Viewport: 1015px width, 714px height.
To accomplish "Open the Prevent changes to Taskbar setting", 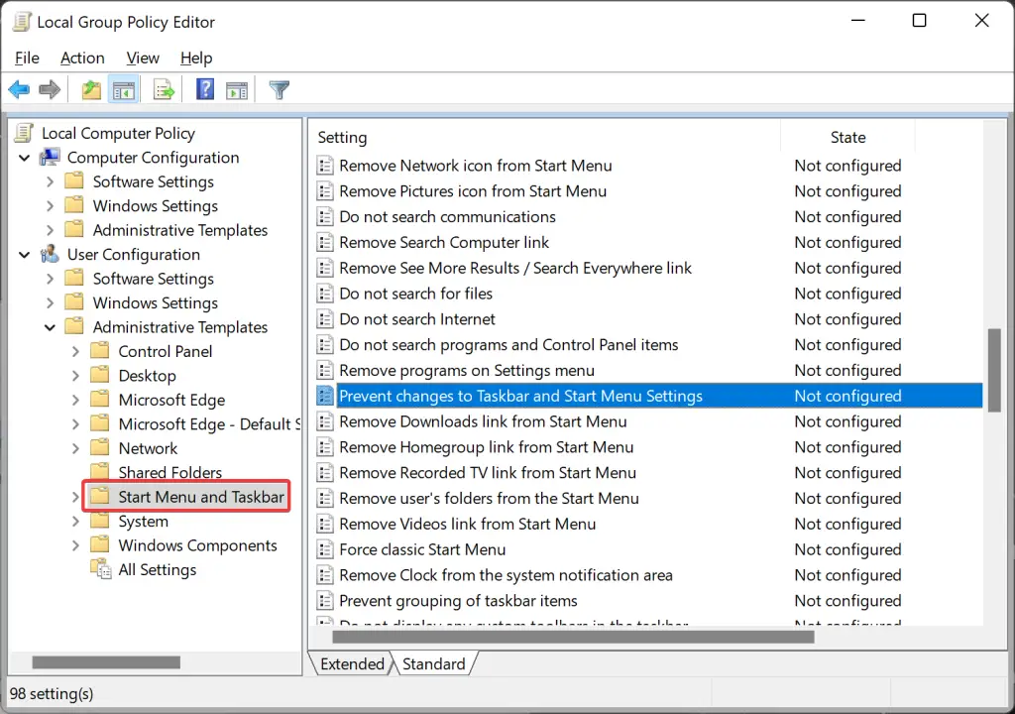I will [520, 395].
